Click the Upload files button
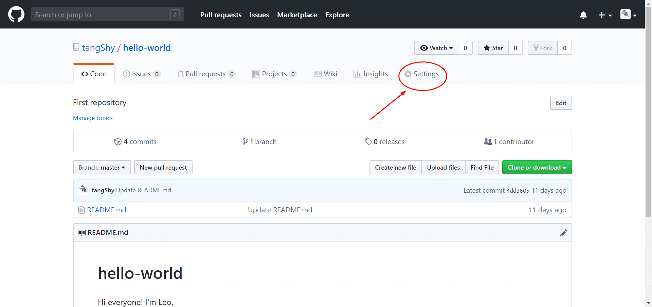652x307 pixels. tap(443, 167)
